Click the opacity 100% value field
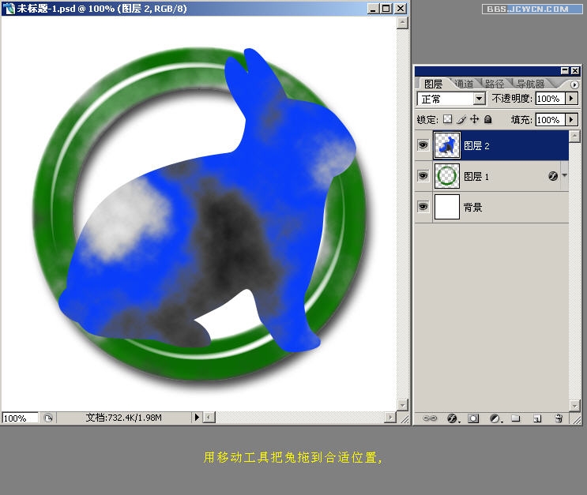 550,99
